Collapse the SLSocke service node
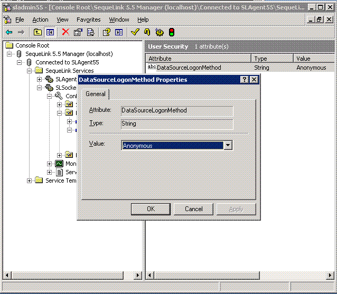 point(39,88)
